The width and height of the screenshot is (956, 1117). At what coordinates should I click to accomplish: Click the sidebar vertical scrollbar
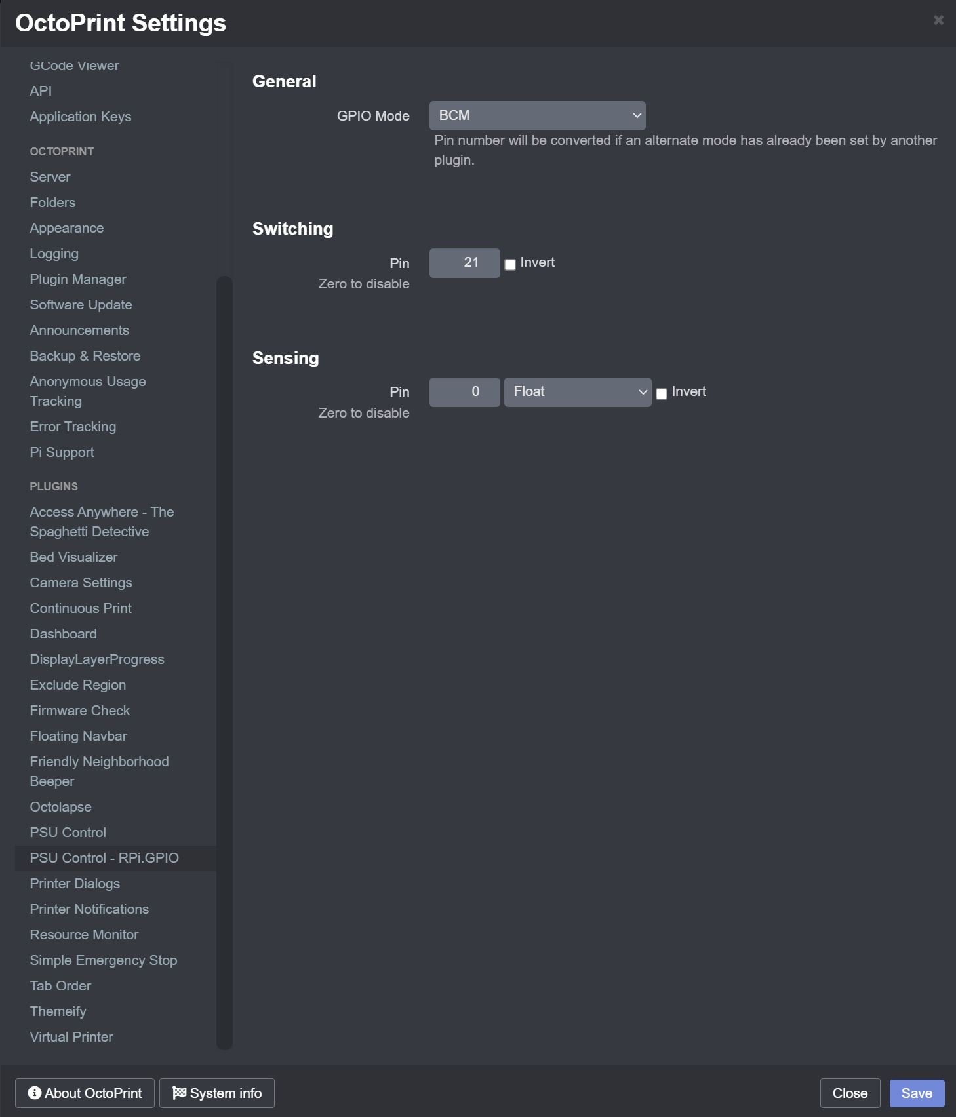click(x=224, y=662)
